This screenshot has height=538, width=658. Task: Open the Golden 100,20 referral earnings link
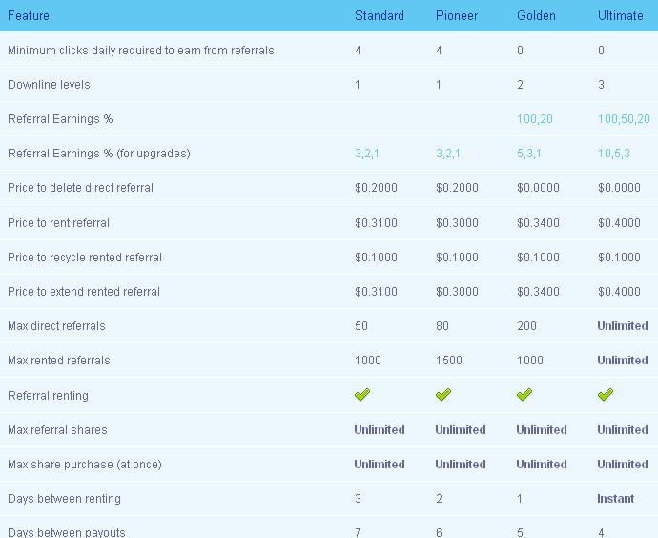coord(535,119)
